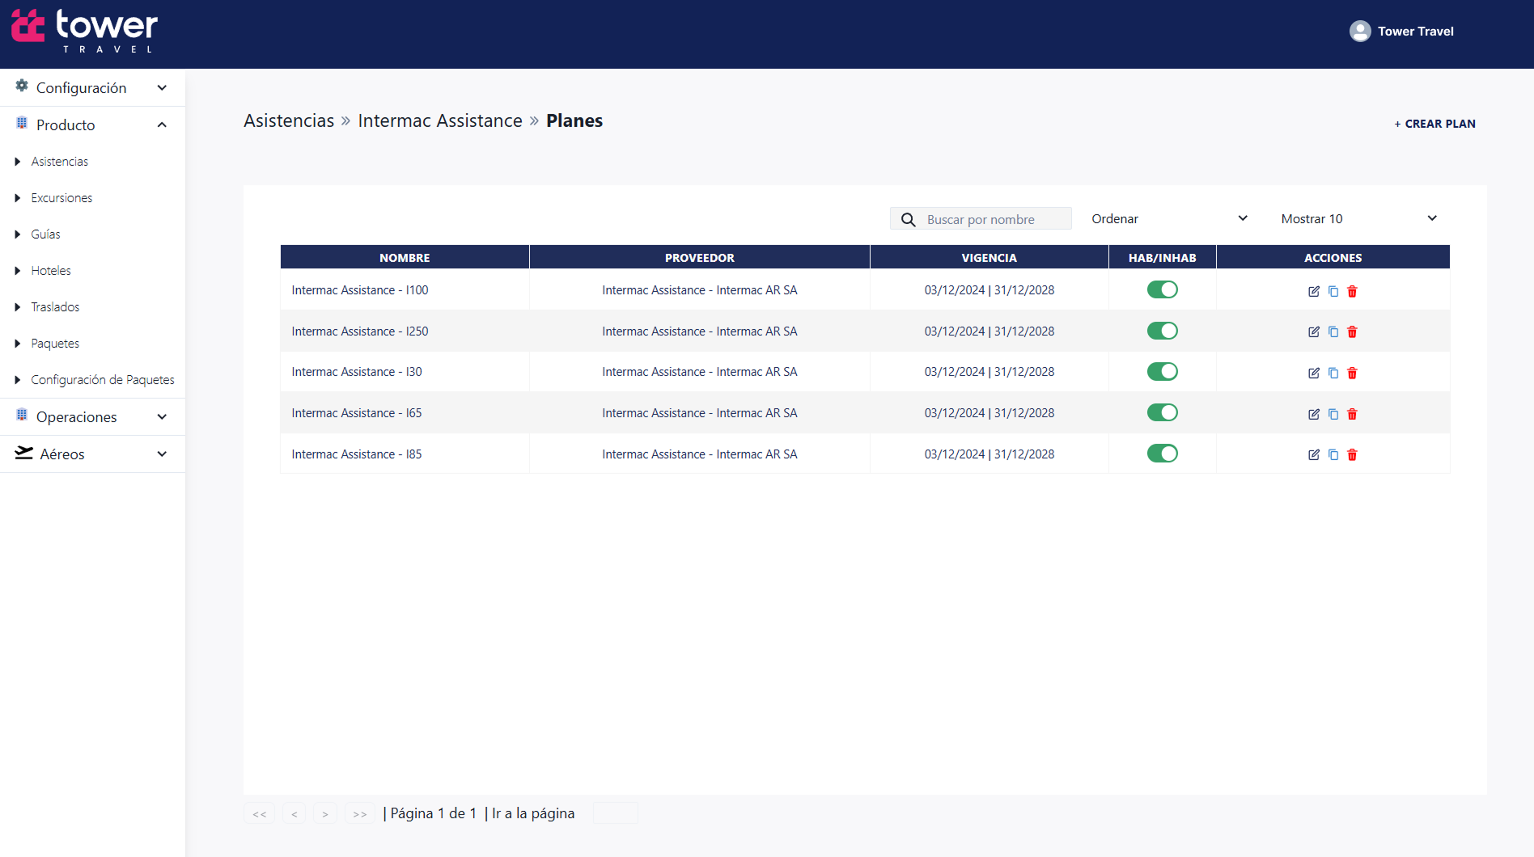Select Excursiones in the sidebar menu
The image size is (1534, 857).
(61, 198)
